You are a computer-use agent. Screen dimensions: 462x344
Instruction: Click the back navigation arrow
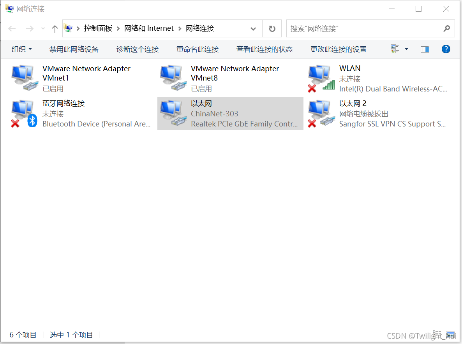click(x=12, y=28)
